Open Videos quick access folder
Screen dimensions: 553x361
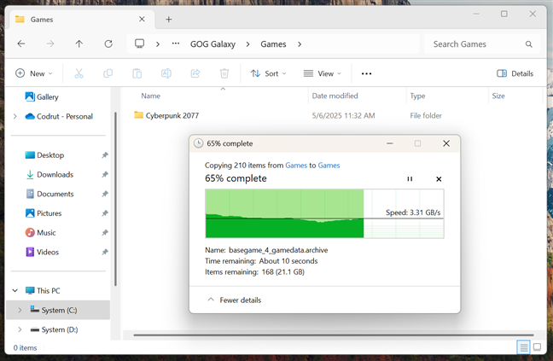tap(42, 252)
